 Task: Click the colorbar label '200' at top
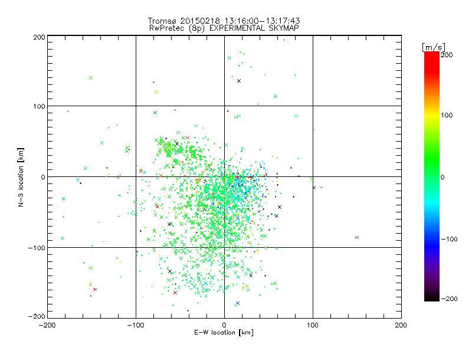447,55
